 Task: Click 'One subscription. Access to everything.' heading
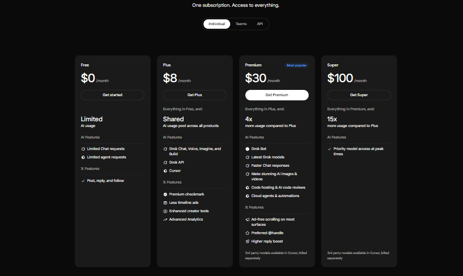pos(235,5)
